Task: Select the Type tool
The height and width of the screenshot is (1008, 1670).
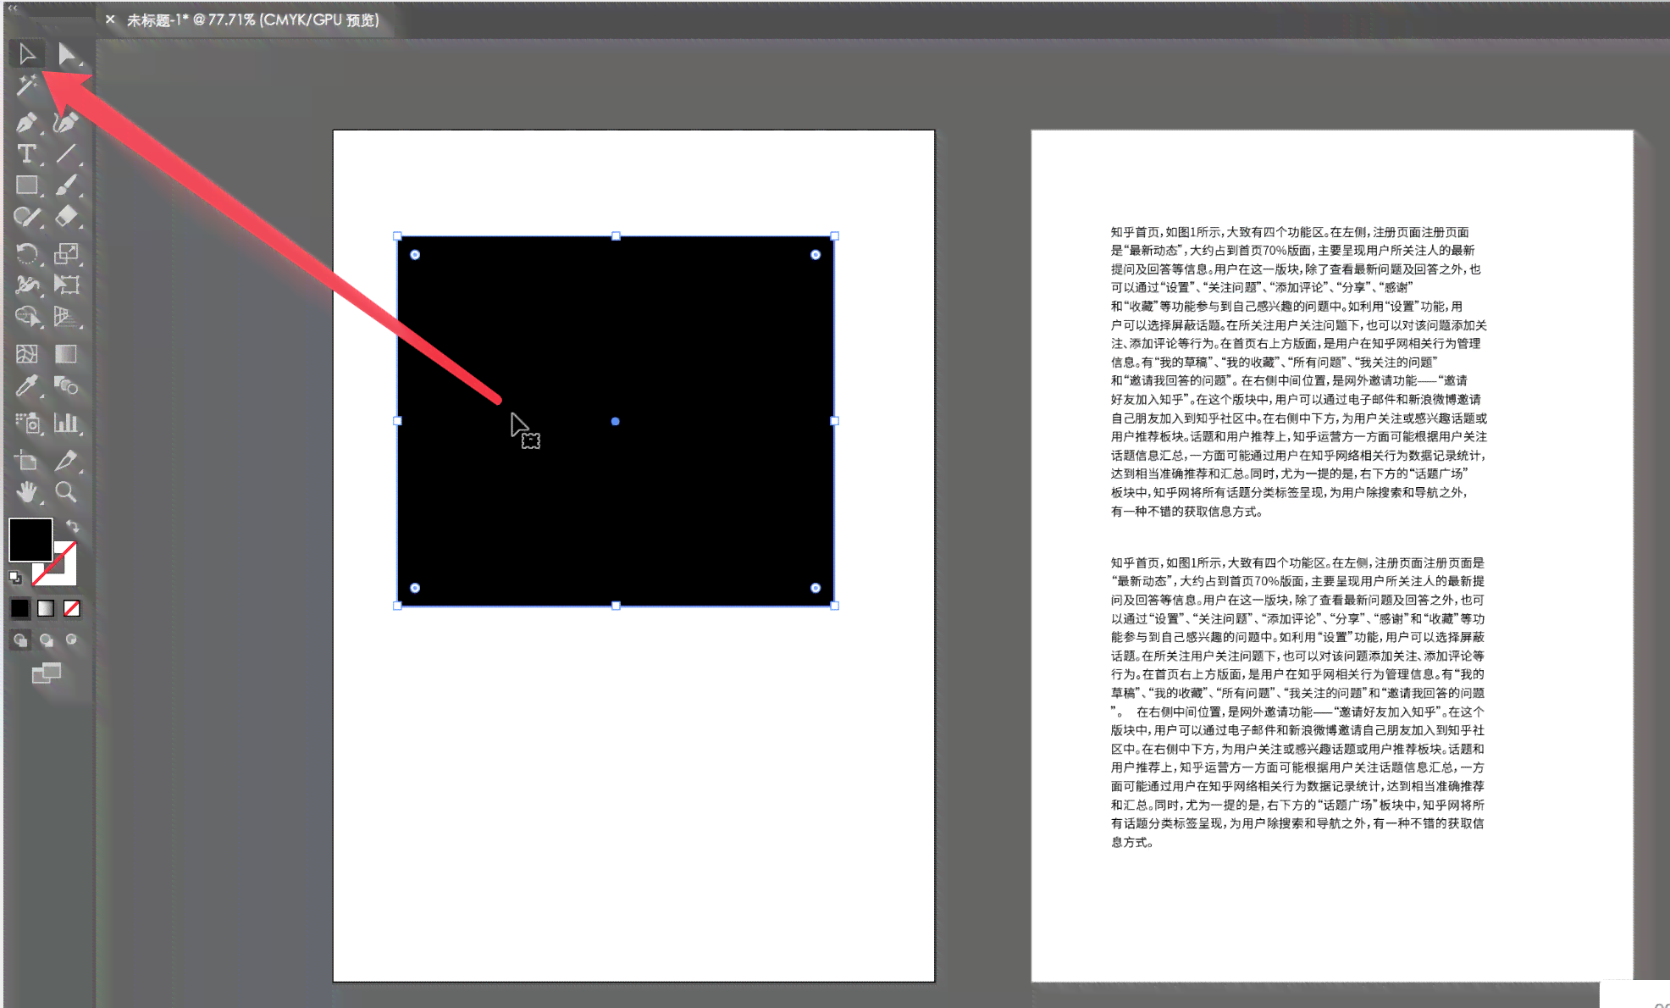Action: pyautogui.click(x=27, y=154)
